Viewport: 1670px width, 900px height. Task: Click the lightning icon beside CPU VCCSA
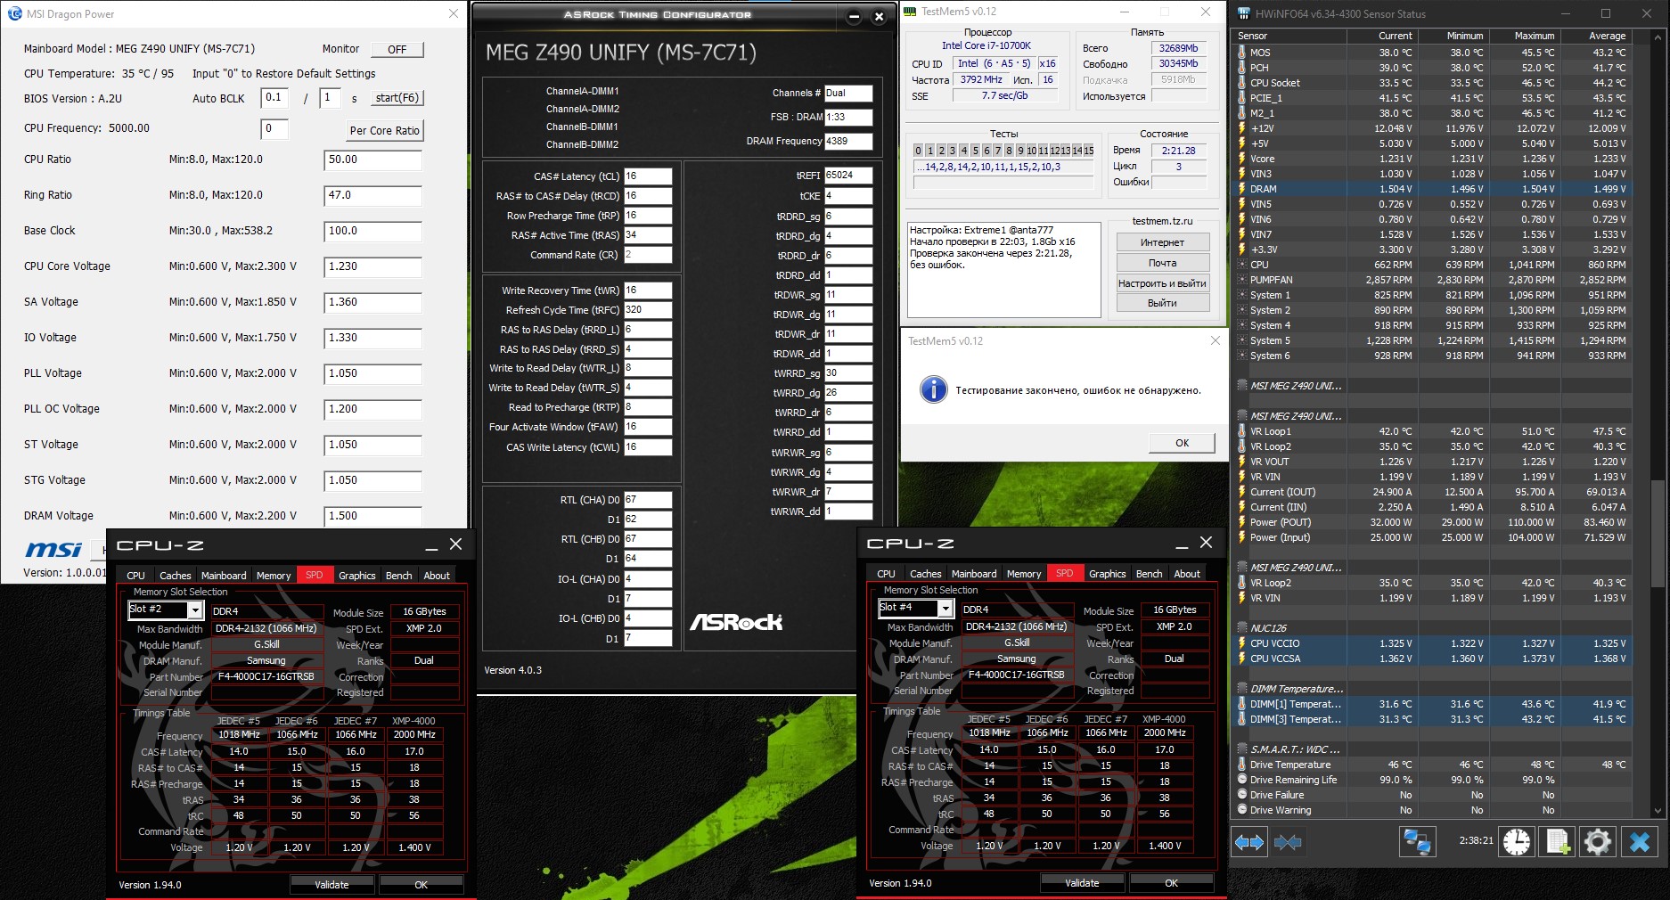pos(1241,659)
